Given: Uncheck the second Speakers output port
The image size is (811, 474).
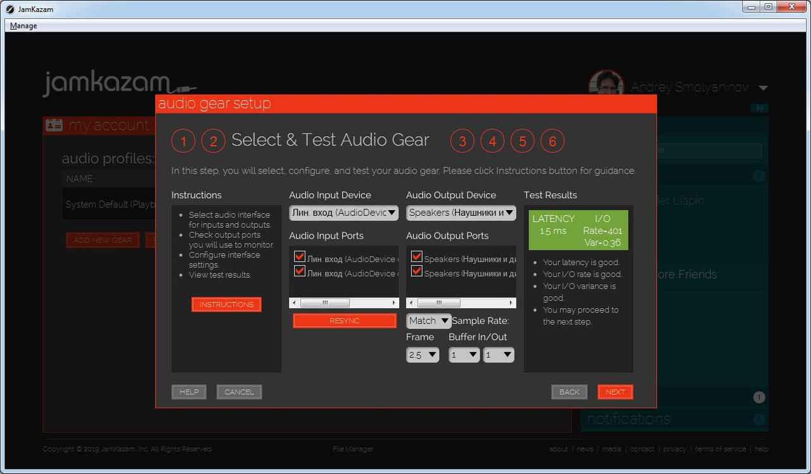Looking at the screenshot, I should pos(417,271).
